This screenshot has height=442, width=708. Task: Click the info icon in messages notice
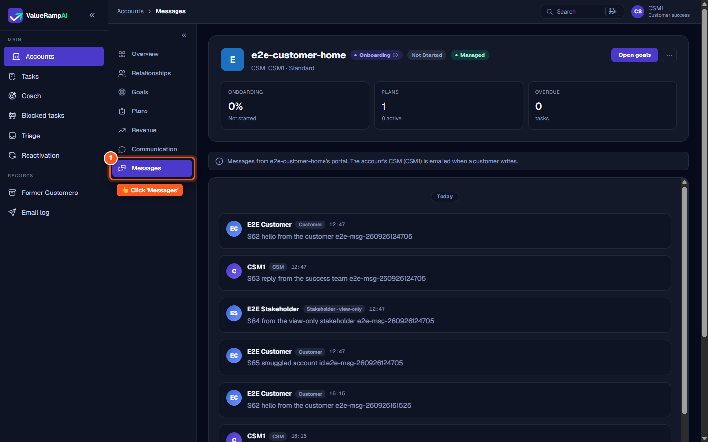pyautogui.click(x=219, y=161)
